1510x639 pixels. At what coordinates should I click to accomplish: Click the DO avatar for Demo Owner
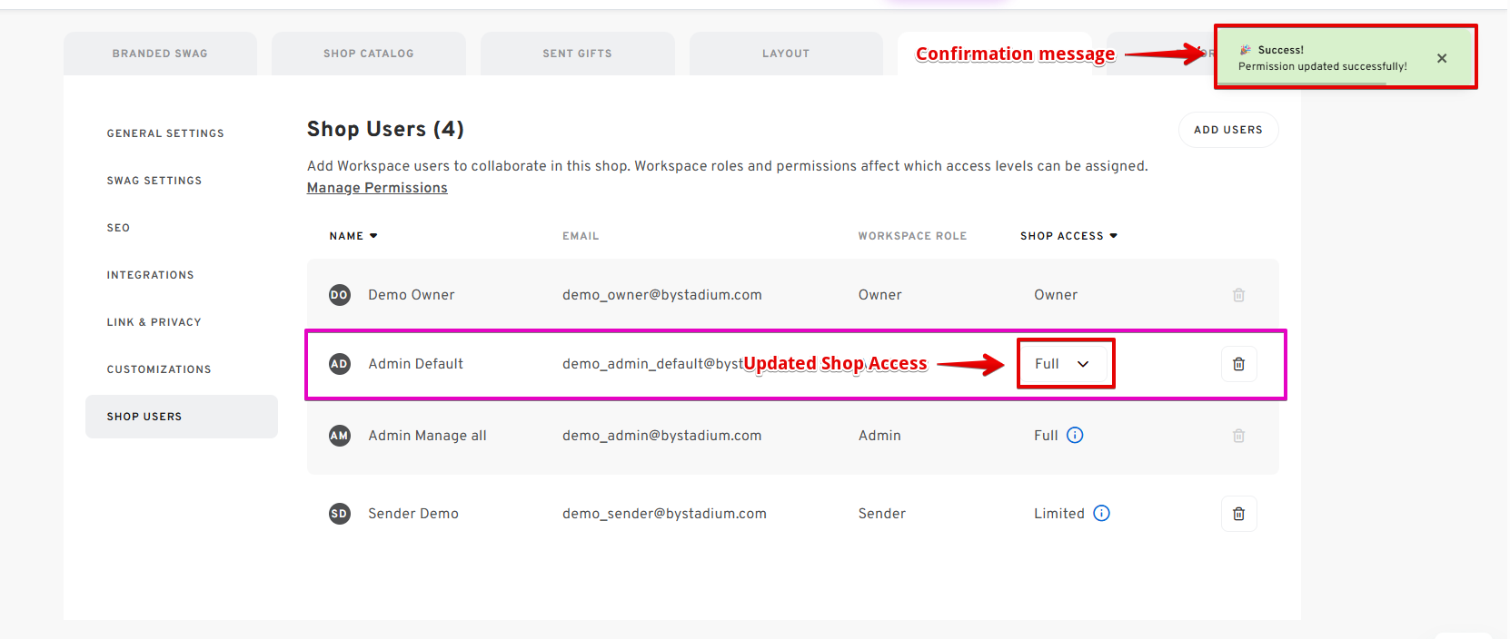tap(339, 295)
